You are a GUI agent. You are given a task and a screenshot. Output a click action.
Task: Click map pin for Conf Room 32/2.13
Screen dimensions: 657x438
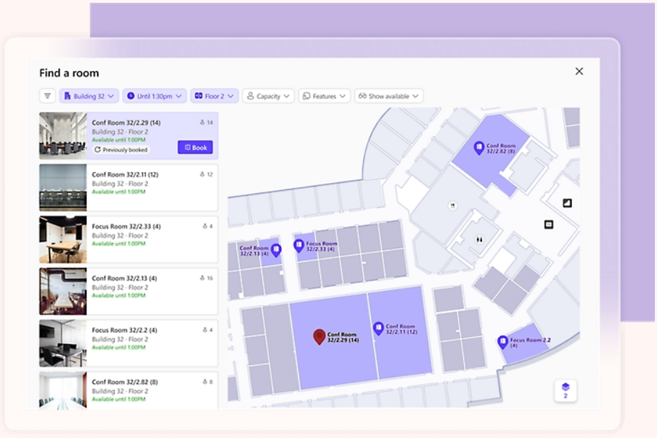[276, 249]
